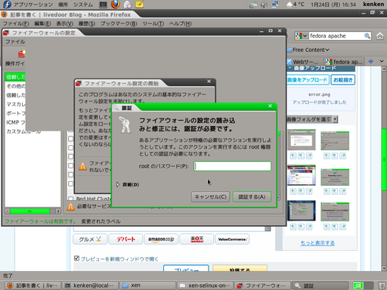Click the key icon in the authentication dialog
The width and height of the screenshot is (387, 290).
pyautogui.click(x=125, y=125)
